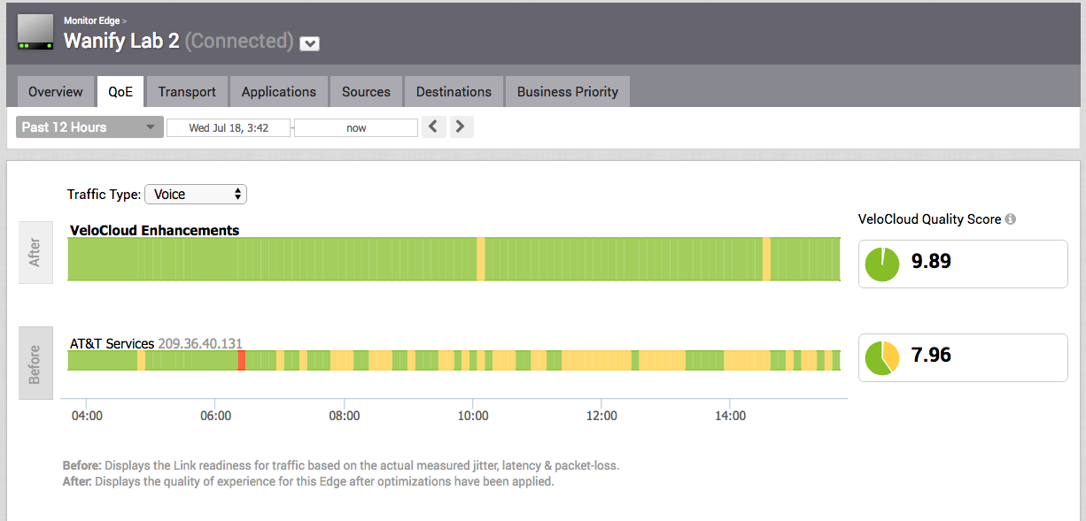
Task: Click the 9.89 quality score pie chart
Action: (881, 264)
